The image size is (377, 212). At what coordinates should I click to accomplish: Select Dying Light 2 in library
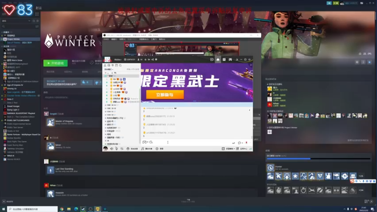[13, 110]
